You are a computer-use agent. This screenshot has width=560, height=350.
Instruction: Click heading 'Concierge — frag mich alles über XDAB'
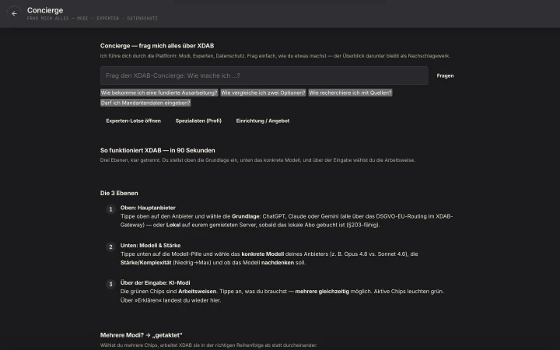[157, 46]
